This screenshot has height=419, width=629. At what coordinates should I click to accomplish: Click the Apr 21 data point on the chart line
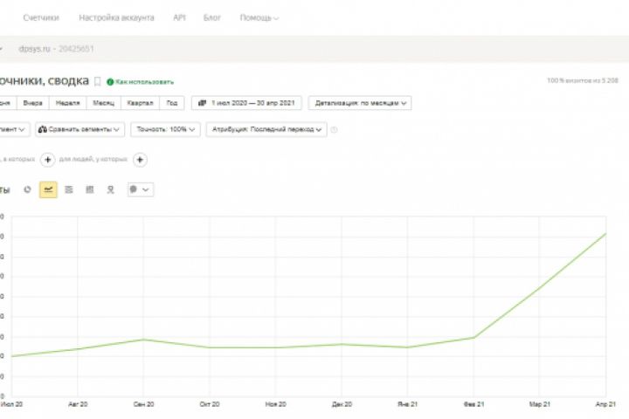click(605, 233)
